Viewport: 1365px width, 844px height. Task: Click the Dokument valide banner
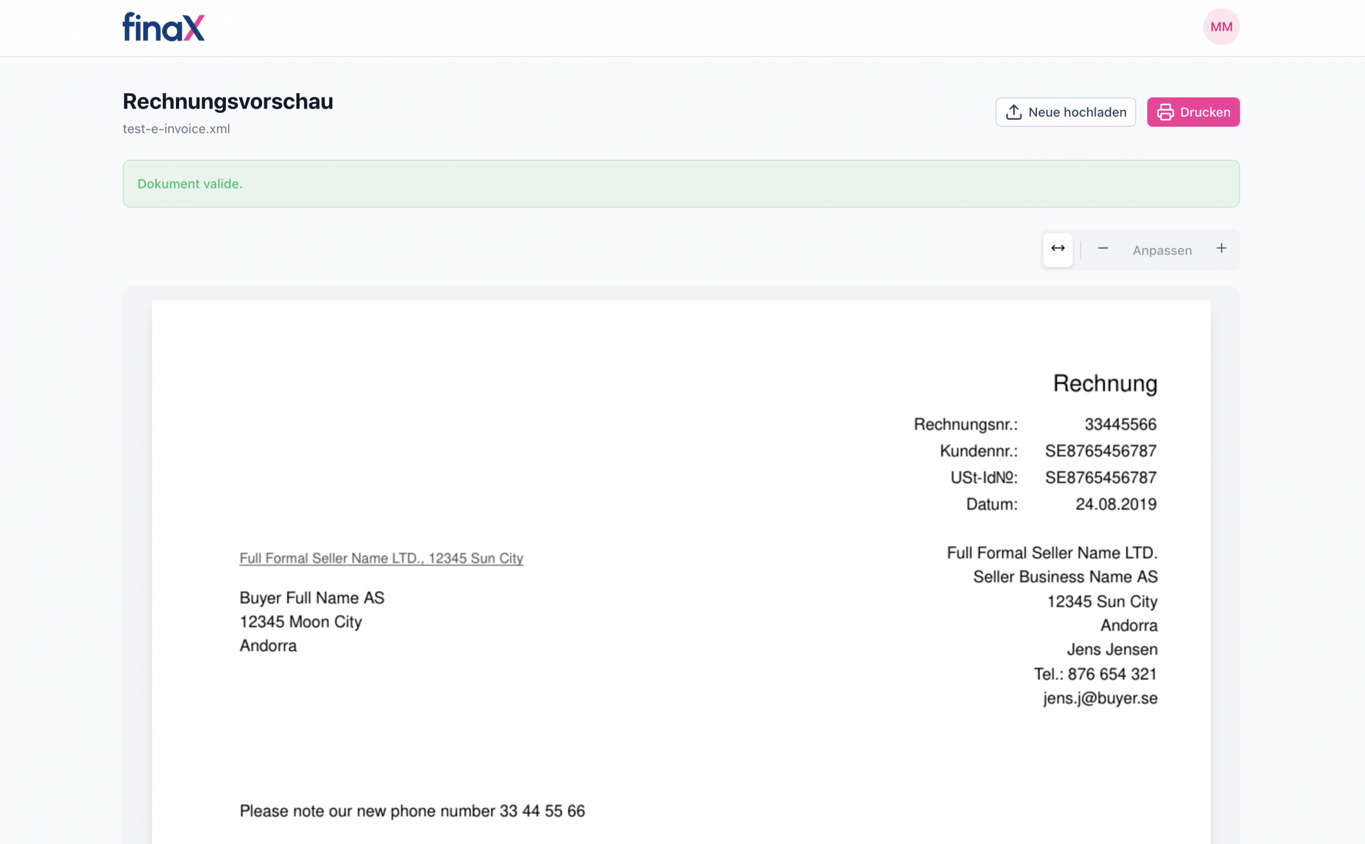click(x=681, y=184)
